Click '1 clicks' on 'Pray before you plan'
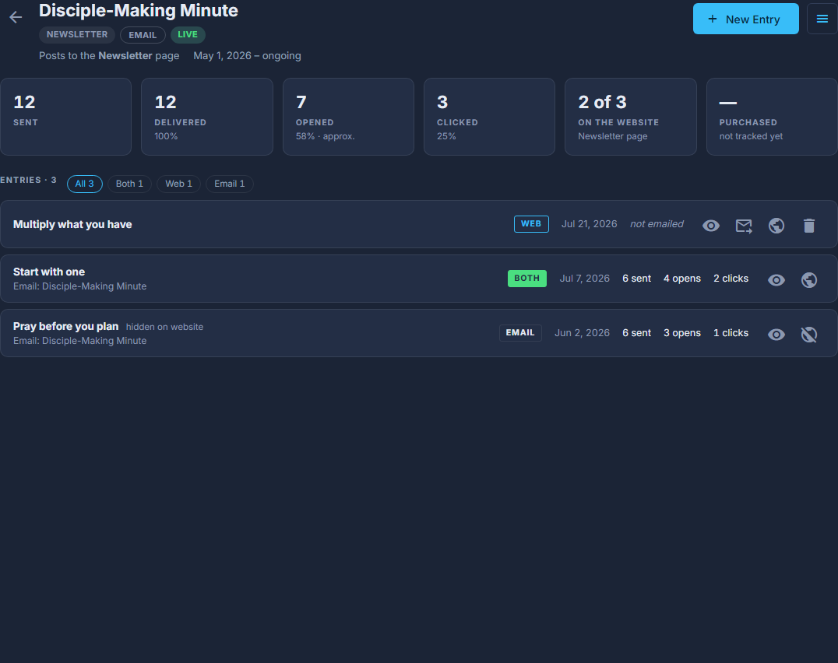 coord(731,333)
